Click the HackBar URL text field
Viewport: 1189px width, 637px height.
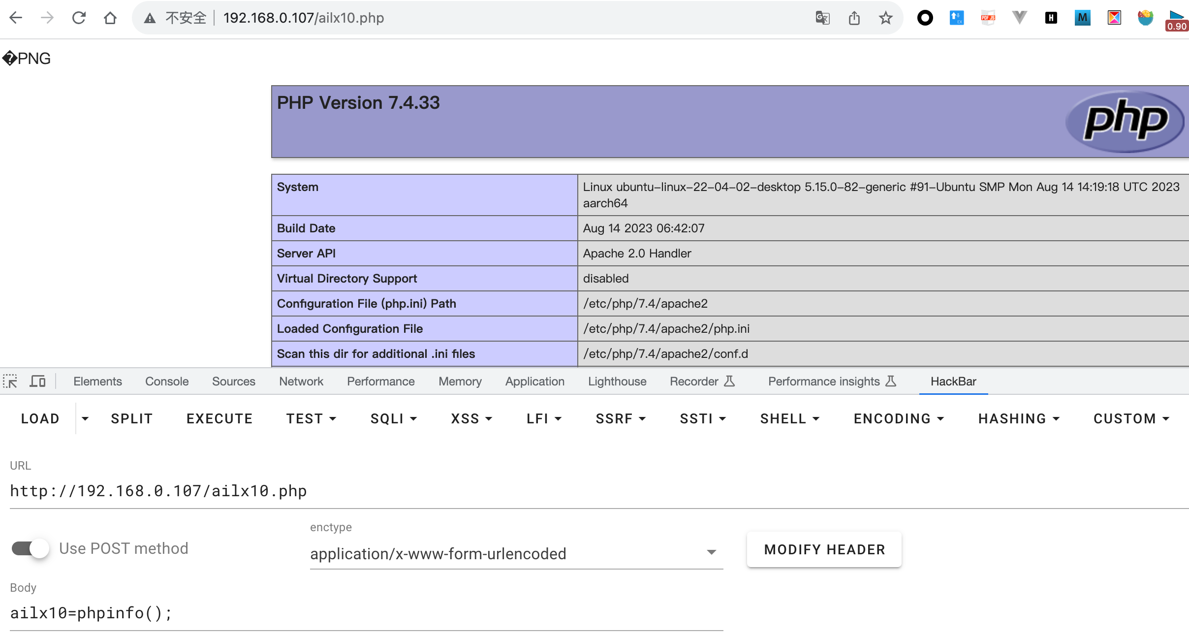[591, 491]
